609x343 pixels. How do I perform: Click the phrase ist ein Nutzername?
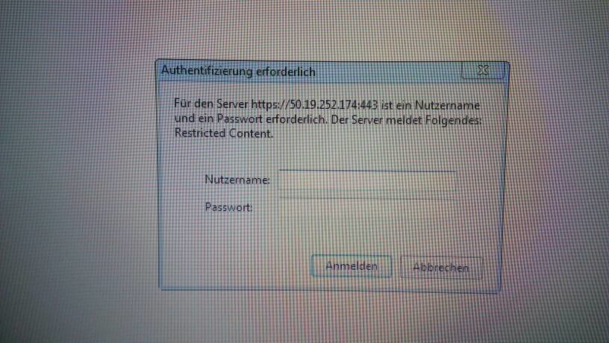point(431,104)
